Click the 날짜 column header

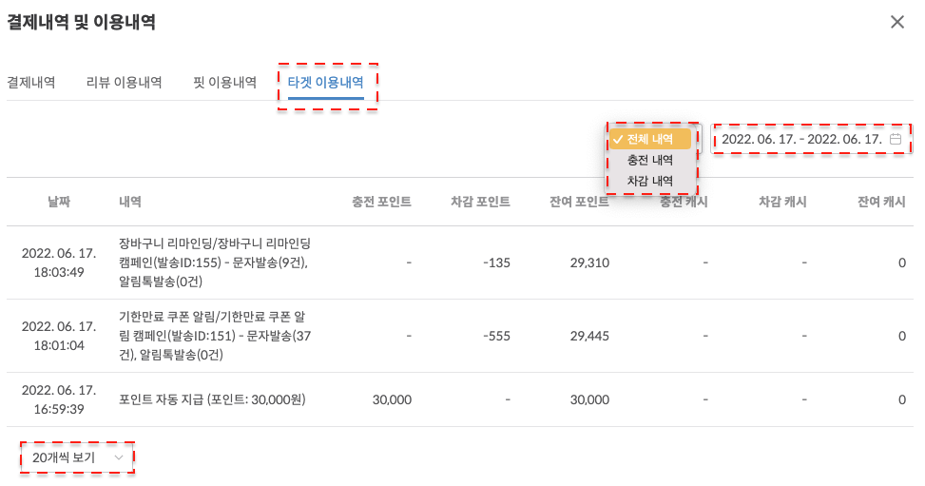59,202
